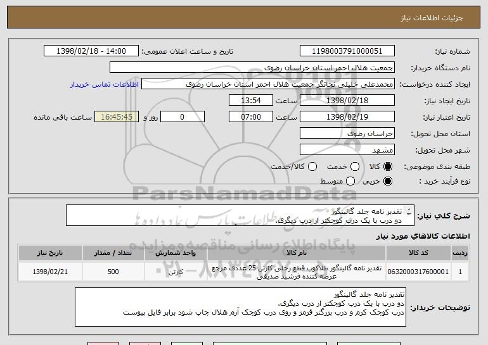Click the creation time field 13:54

coord(251,101)
